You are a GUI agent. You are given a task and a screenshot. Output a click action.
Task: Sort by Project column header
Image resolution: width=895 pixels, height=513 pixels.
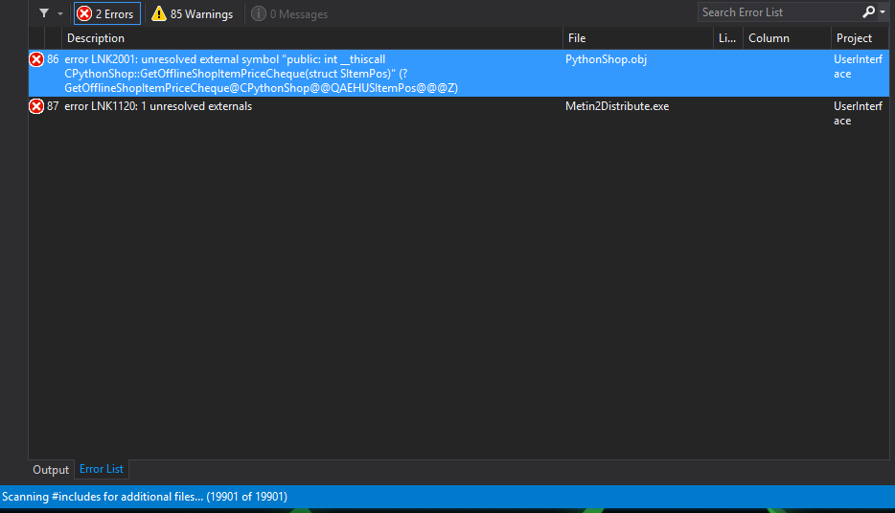861,38
